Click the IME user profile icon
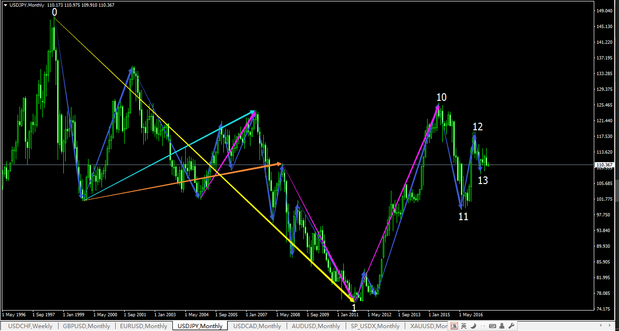 tap(502, 326)
